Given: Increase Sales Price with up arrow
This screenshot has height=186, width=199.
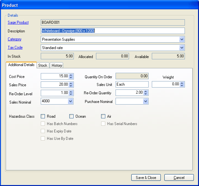Looking at the screenshot, I should 71,83.
